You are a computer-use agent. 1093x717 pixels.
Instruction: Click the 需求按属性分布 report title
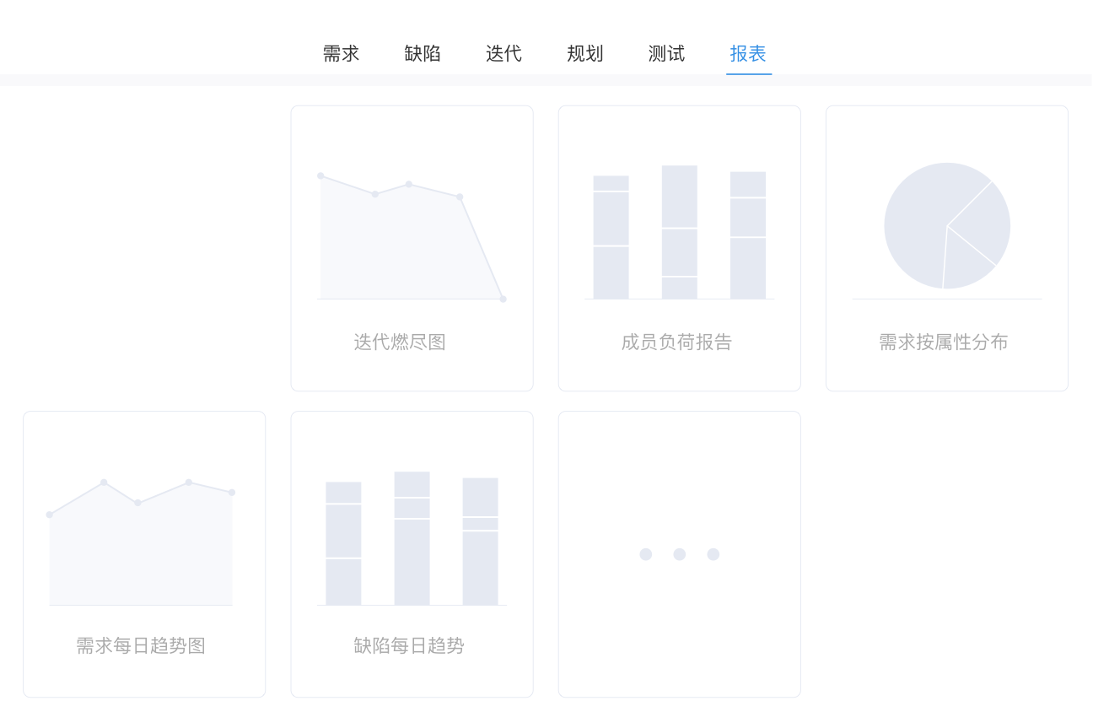click(943, 342)
